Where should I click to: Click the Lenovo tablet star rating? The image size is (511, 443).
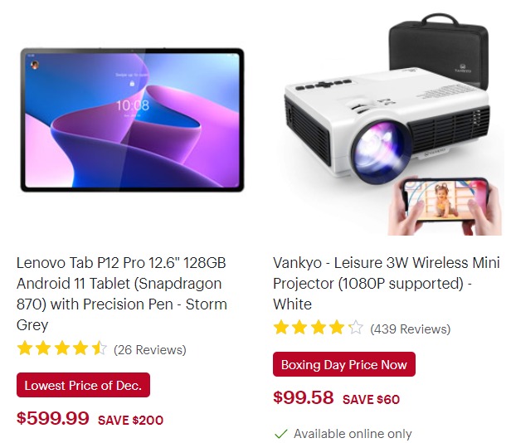coord(62,348)
